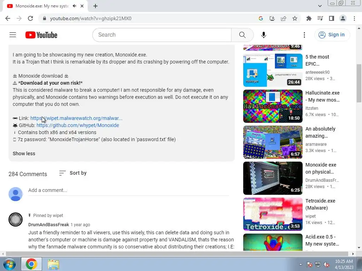Click 'Hallucinate.exe - My new mos...' title
Viewport: 362px width, 271px height.
click(322, 96)
